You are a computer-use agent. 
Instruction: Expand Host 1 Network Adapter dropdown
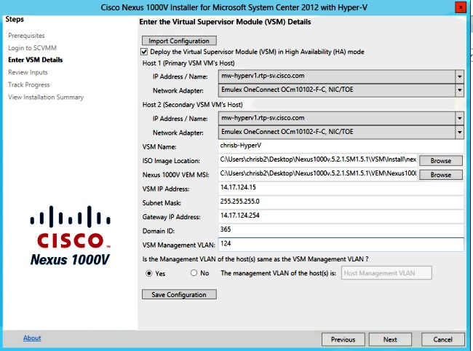point(459,90)
